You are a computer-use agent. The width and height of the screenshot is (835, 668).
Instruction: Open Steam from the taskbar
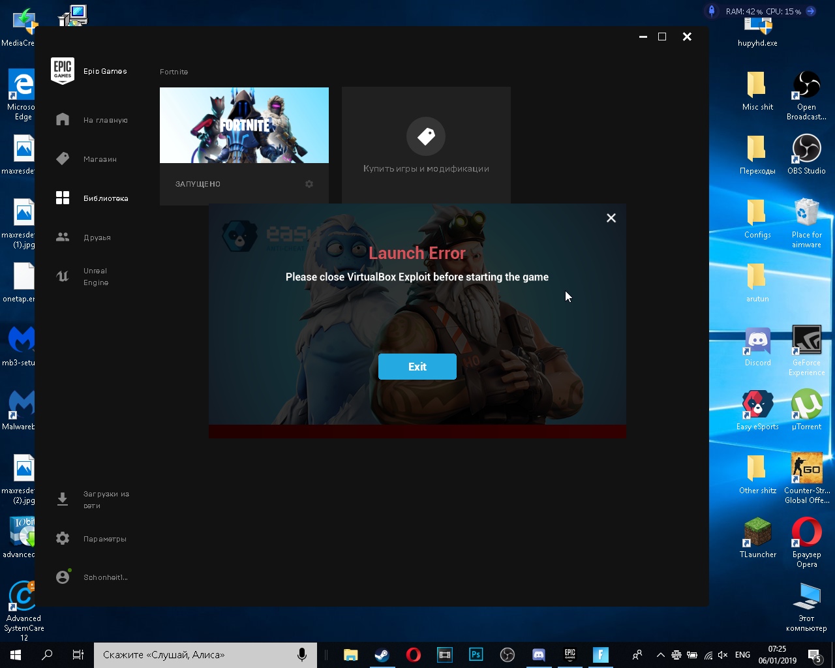click(x=382, y=654)
